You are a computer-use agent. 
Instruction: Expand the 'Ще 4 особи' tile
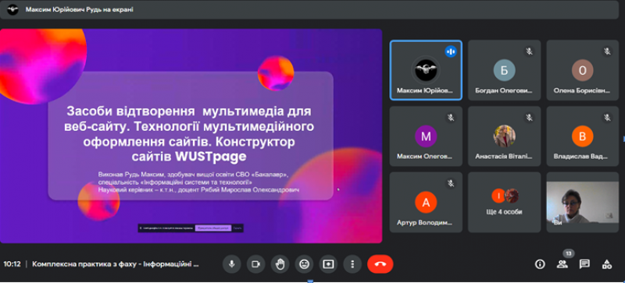(504, 202)
